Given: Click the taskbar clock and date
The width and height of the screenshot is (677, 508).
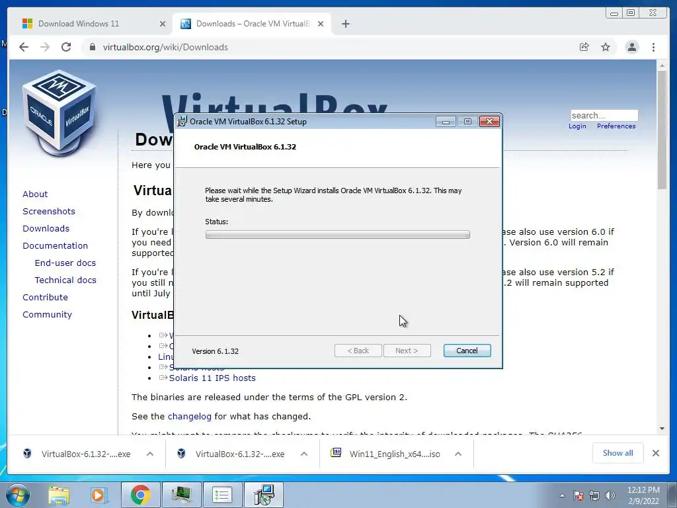Looking at the screenshot, I should click(643, 495).
